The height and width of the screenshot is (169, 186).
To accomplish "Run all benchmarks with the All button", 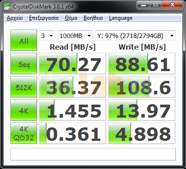I will (x=24, y=40).
